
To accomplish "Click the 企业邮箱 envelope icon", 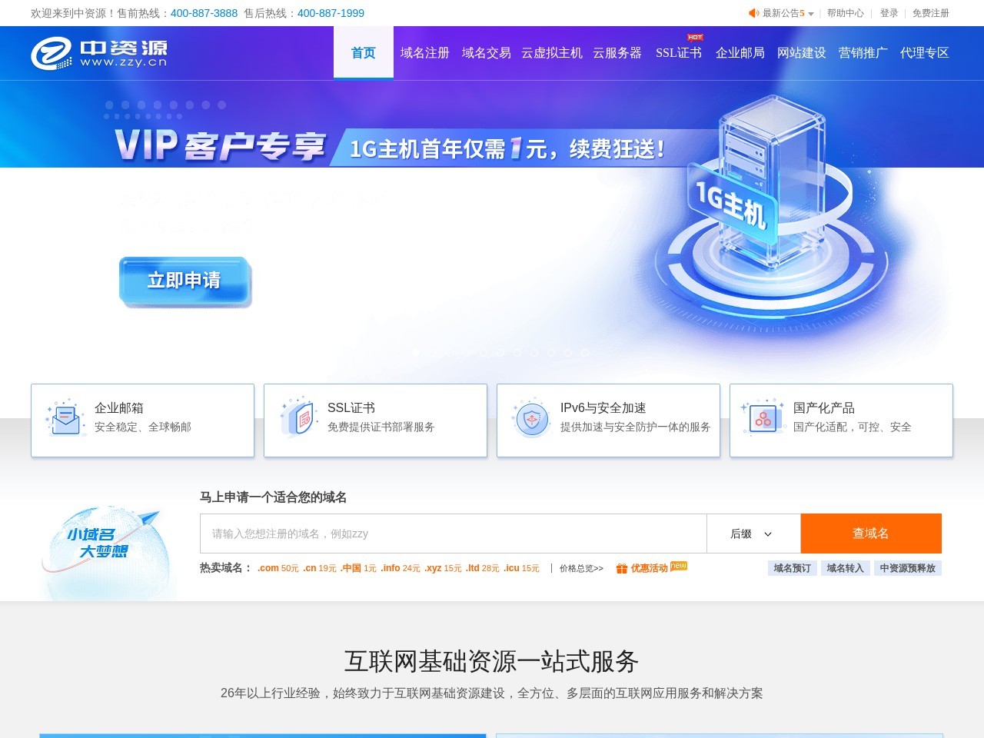I will tap(65, 417).
